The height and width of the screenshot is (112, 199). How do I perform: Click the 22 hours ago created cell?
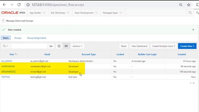tap(189, 61)
